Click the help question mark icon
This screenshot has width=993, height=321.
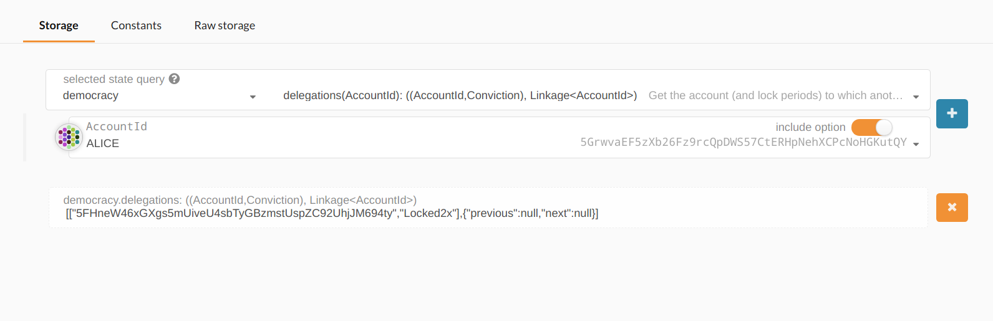click(175, 79)
